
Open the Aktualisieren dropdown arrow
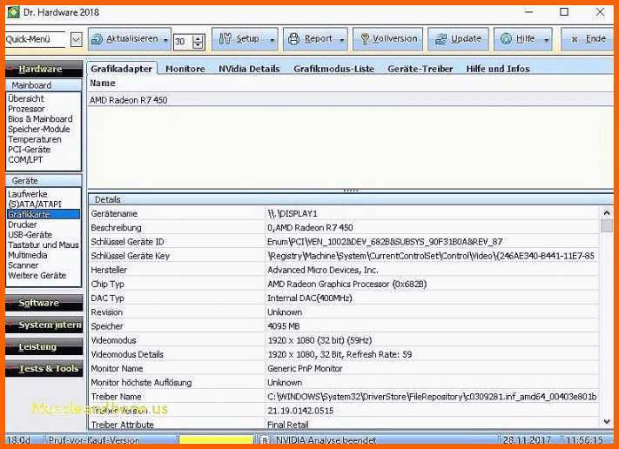165,40
